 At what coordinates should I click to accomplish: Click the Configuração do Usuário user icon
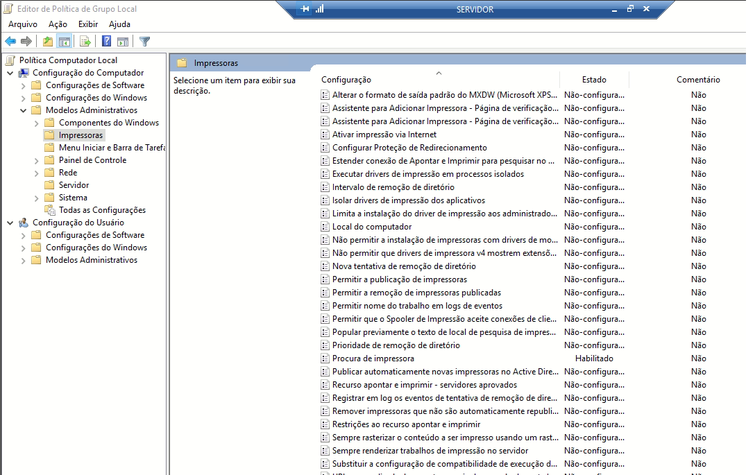pos(24,223)
